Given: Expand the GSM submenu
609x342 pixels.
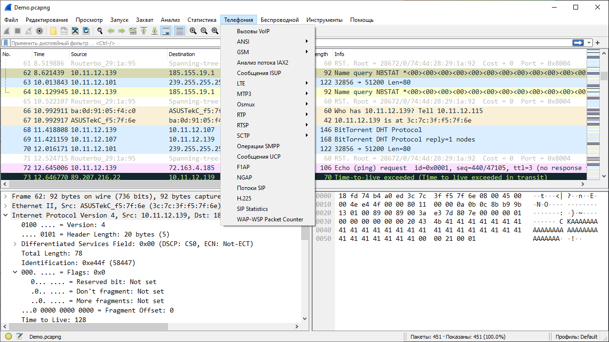Looking at the screenshot, I should click(x=267, y=52).
